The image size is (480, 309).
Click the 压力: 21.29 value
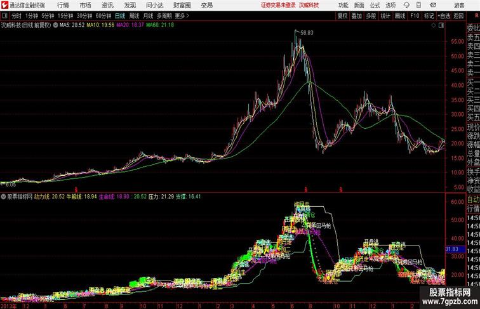click(x=161, y=197)
